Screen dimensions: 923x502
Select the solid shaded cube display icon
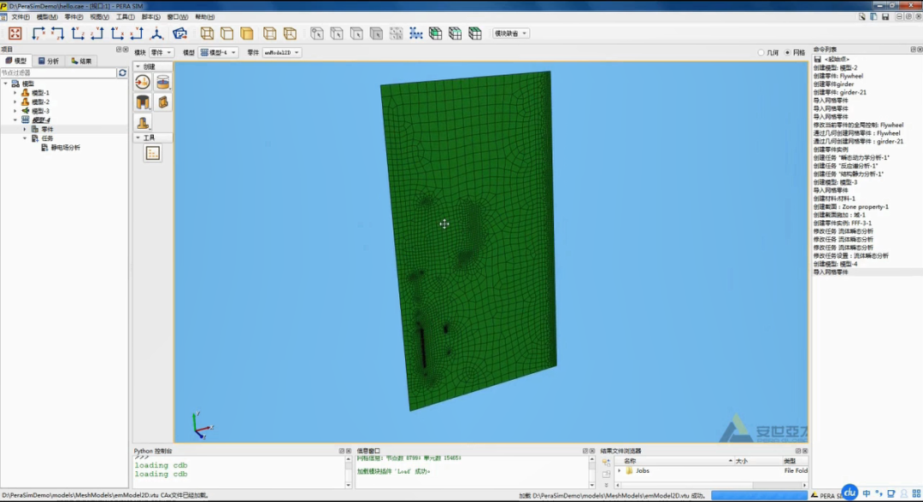point(247,33)
